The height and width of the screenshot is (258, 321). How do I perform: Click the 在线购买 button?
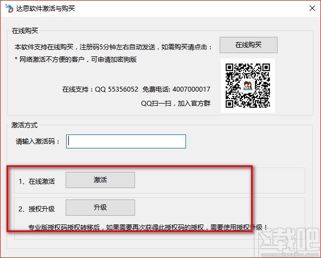tap(248, 45)
